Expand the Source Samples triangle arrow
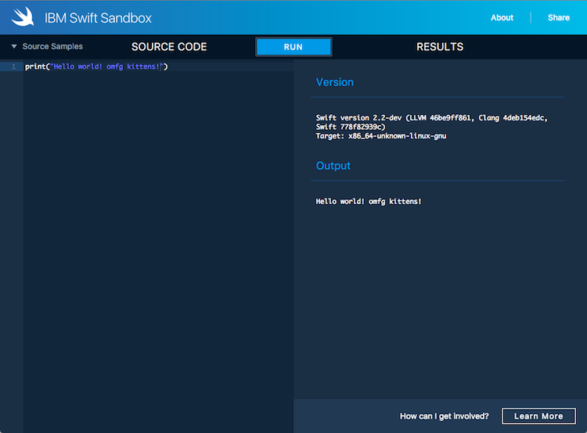The image size is (587, 433). (x=14, y=47)
